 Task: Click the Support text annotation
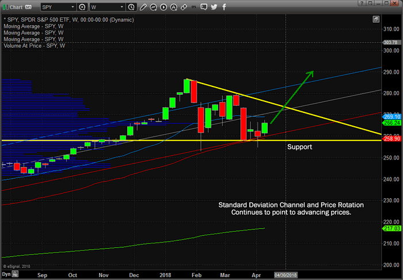(x=299, y=147)
